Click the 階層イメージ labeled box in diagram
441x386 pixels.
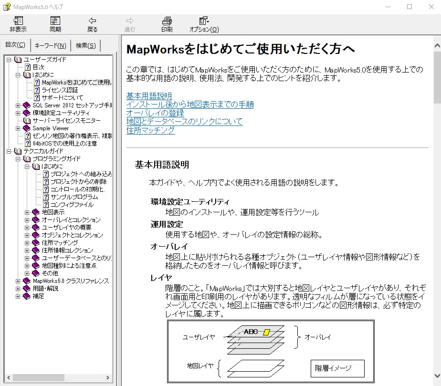pos(337,368)
